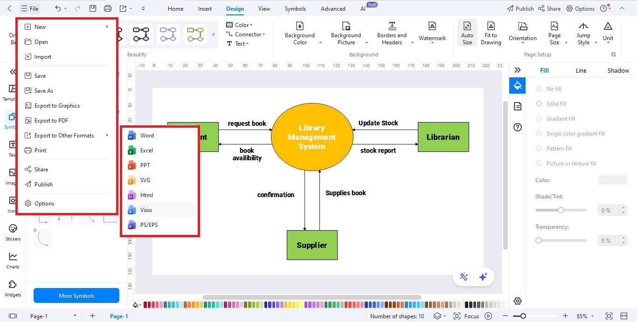Viewport: 637px width, 322px height.
Task: Switch to the Insert ribbon tab
Action: click(x=205, y=8)
